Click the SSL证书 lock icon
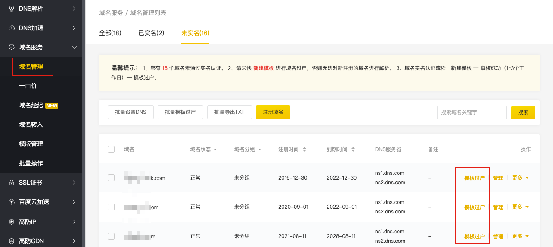The height and width of the screenshot is (247, 553). click(12, 183)
